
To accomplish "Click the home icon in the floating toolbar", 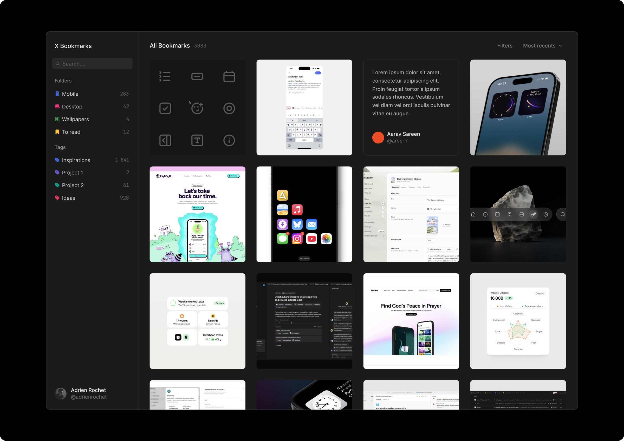I will (473, 214).
